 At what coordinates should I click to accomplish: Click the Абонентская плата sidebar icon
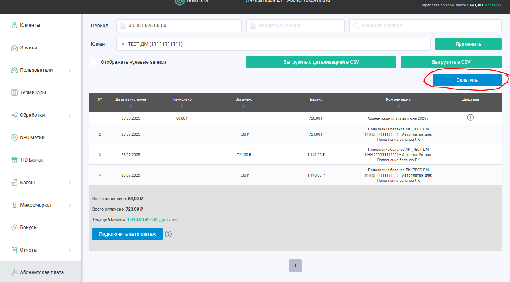click(14, 272)
